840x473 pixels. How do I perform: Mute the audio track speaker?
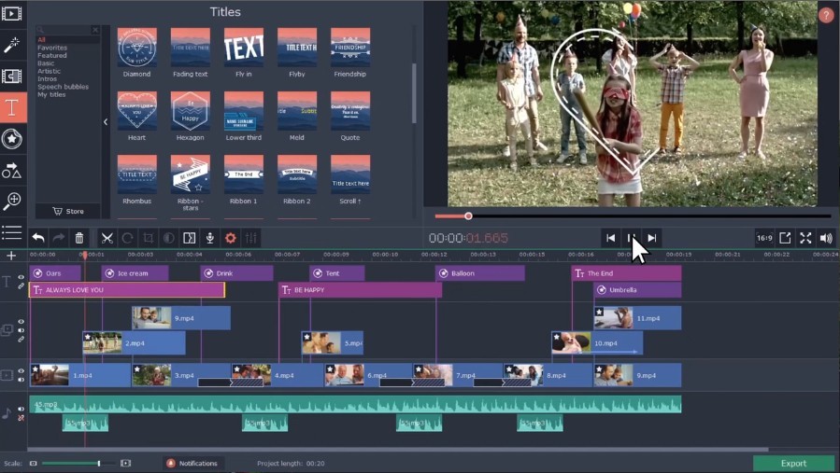click(21, 409)
